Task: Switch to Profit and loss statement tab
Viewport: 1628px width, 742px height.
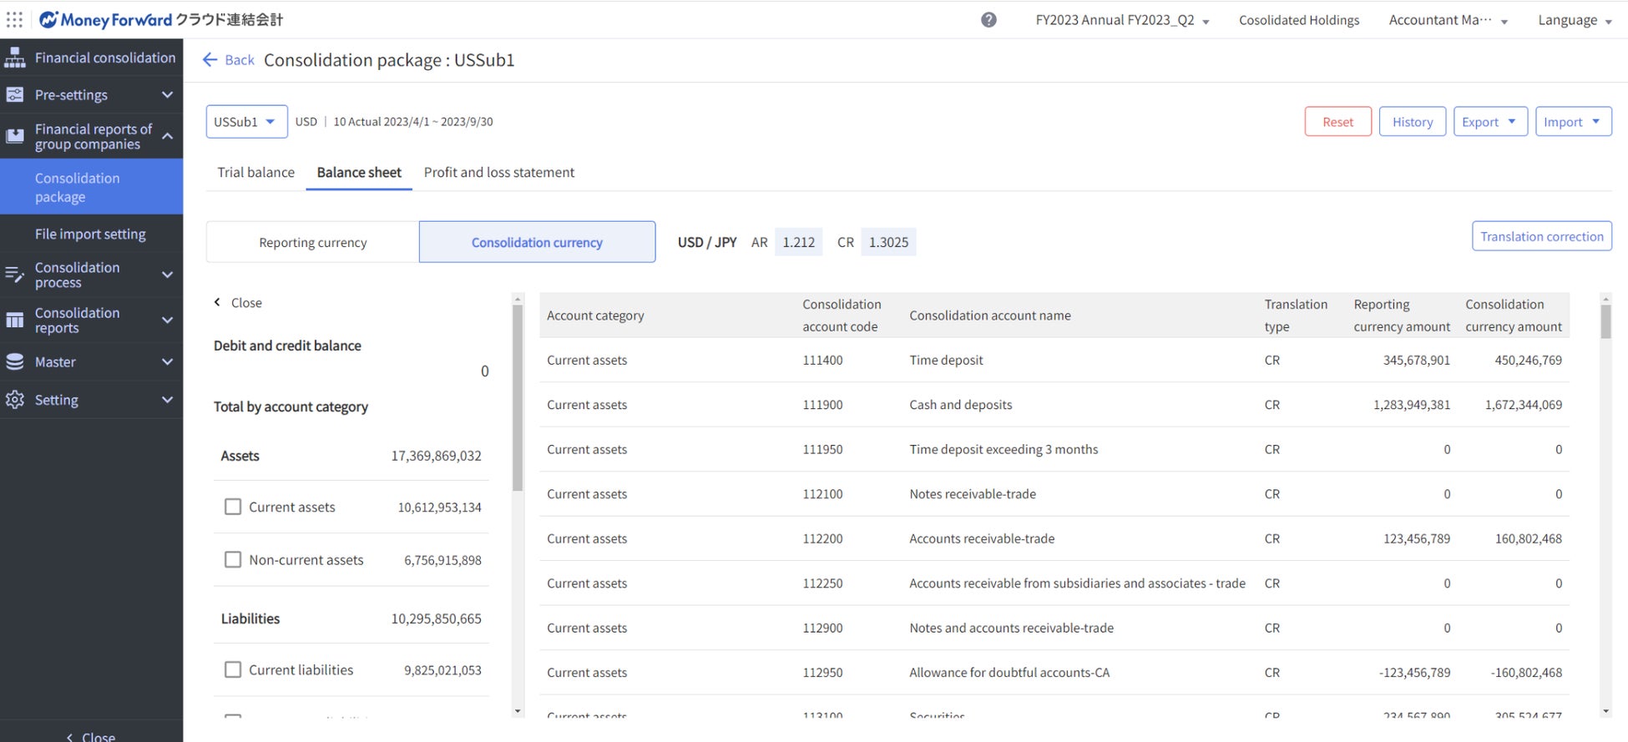Action: click(498, 172)
